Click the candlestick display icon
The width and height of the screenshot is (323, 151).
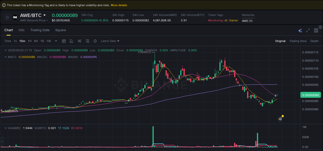pyautogui.click(x=80, y=41)
